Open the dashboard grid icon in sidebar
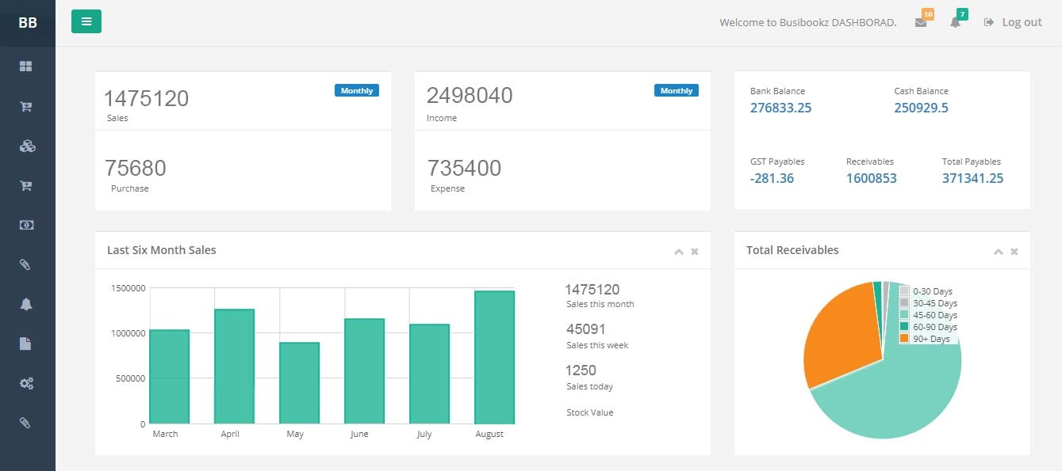Image resolution: width=1062 pixels, height=471 pixels. coord(26,67)
